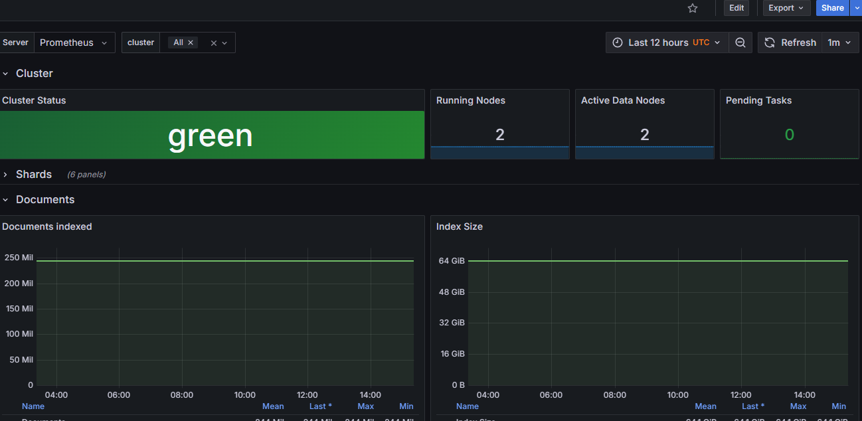
Task: Expand the cluster variable dropdown chevron
Action: pyautogui.click(x=224, y=42)
